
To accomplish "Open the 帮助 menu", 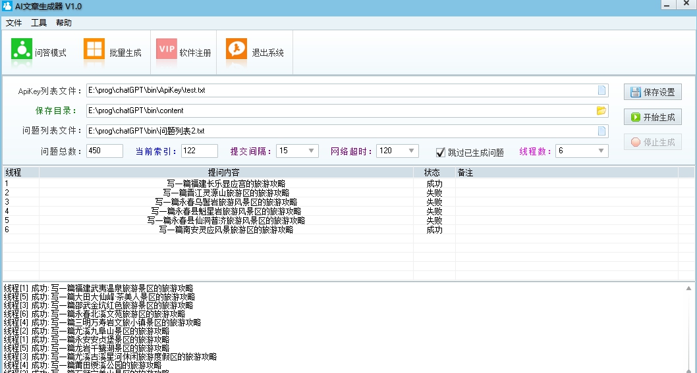I will click(x=64, y=23).
